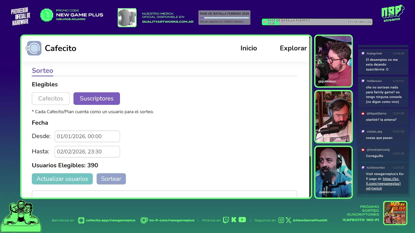415x233 pixels.
Task: Choose the Suscriptores eligibility option
Action: point(97,98)
